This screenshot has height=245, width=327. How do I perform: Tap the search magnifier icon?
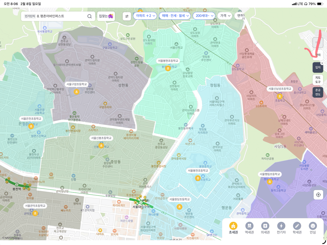pos(90,16)
